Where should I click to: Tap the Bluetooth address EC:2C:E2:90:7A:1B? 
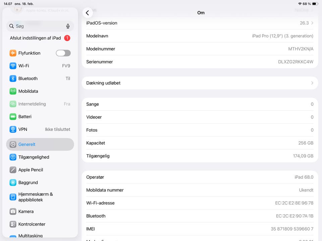tap(294, 216)
